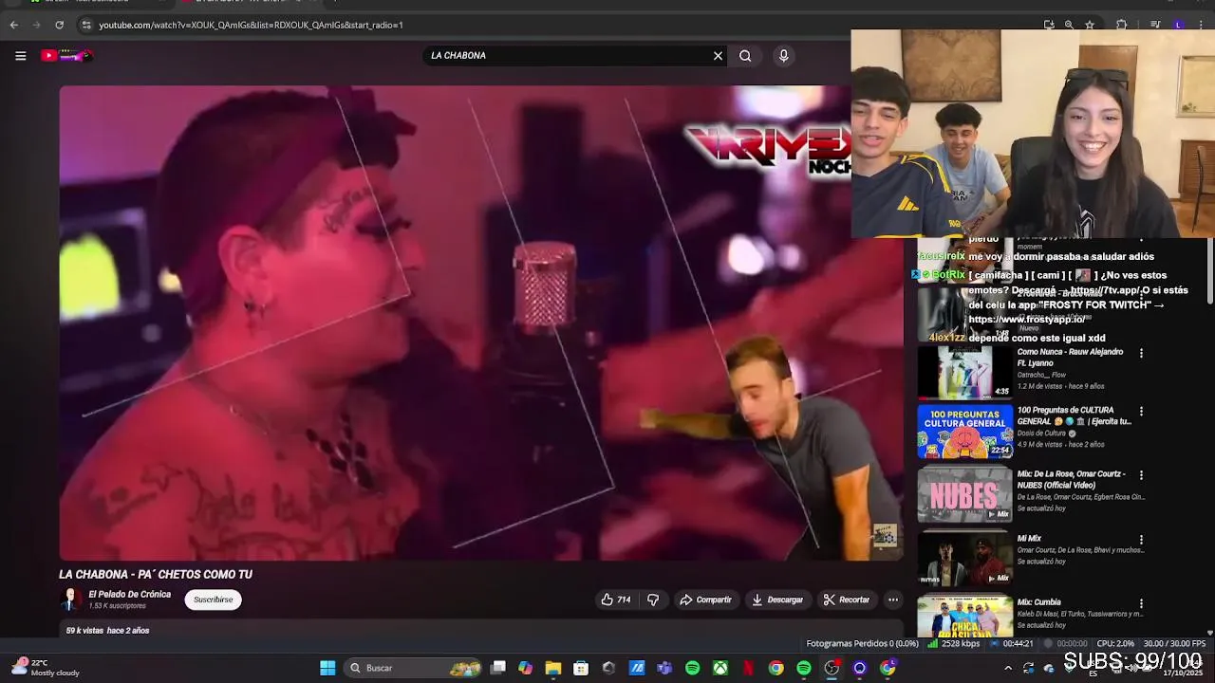
Task: Bookmark this page with star icon
Action: pyautogui.click(x=1090, y=25)
